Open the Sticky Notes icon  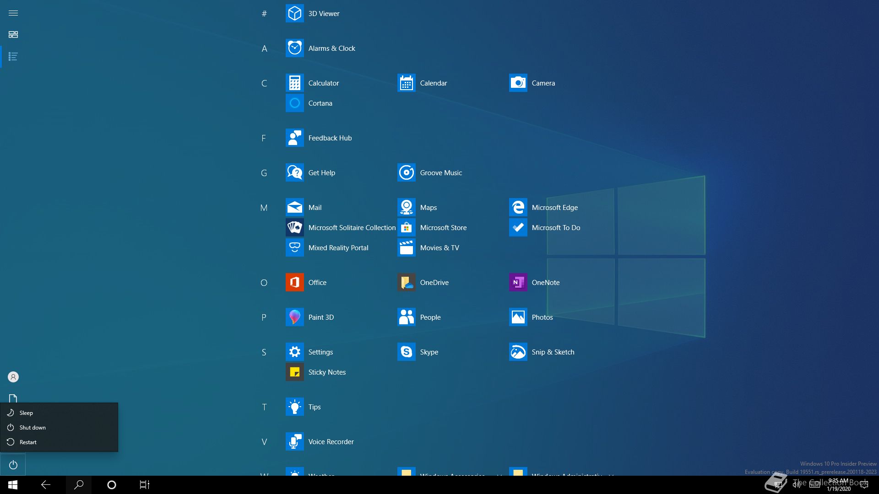tap(295, 372)
